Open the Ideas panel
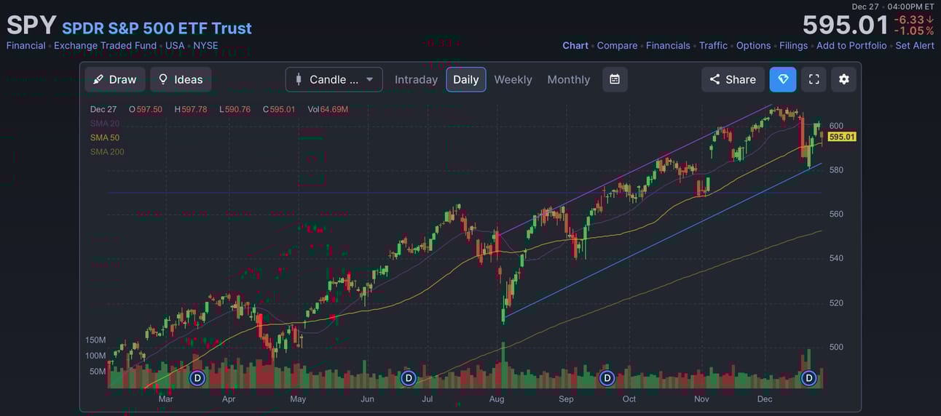The image size is (941, 416). [181, 79]
